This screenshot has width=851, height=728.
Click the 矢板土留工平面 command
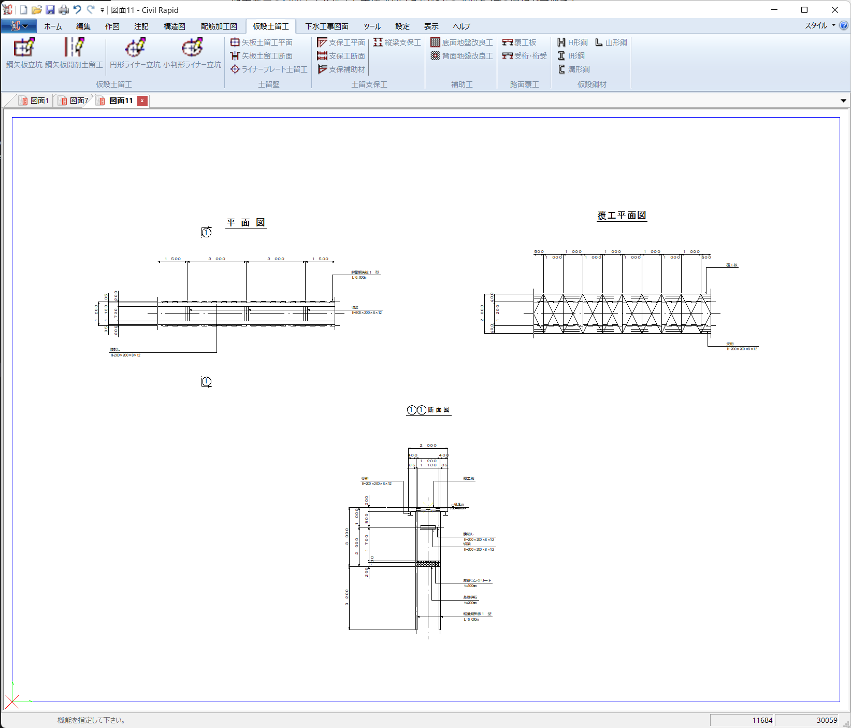pyautogui.click(x=262, y=42)
